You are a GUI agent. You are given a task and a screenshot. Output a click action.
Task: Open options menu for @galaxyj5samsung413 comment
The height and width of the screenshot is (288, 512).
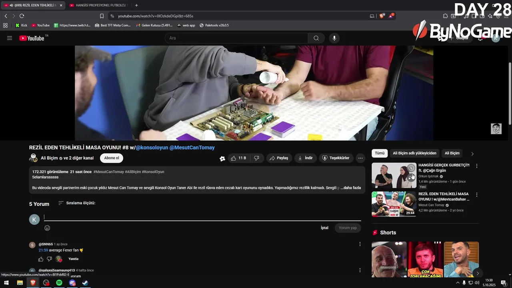(360, 270)
